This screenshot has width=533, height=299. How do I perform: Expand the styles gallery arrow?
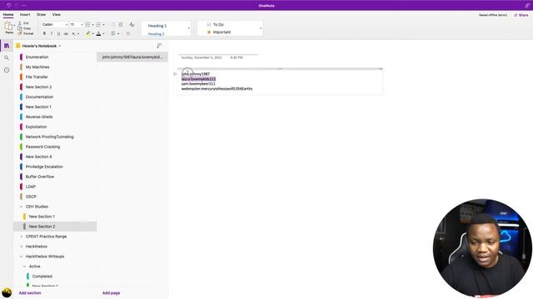point(189,28)
